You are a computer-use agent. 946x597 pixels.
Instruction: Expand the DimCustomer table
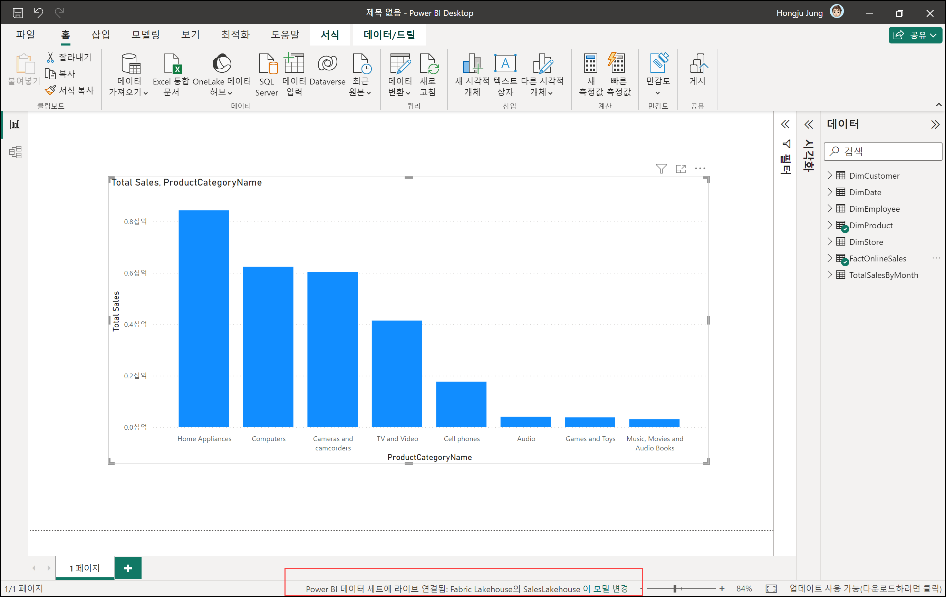[829, 176]
